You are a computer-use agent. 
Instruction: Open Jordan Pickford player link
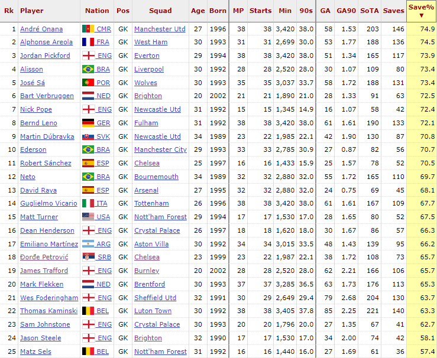point(45,56)
